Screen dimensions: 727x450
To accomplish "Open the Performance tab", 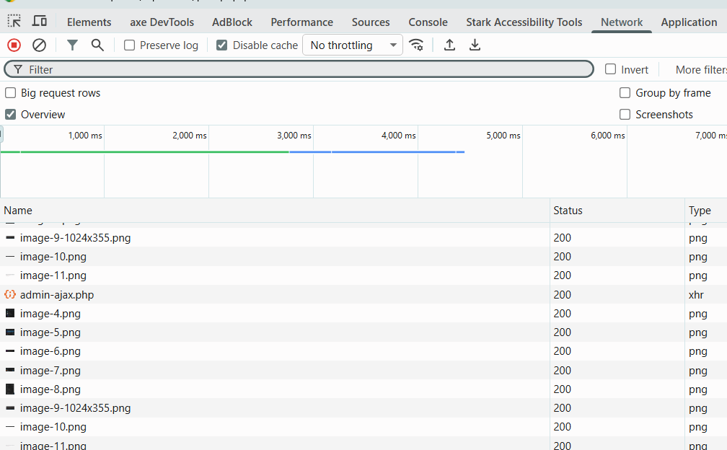I will (301, 22).
